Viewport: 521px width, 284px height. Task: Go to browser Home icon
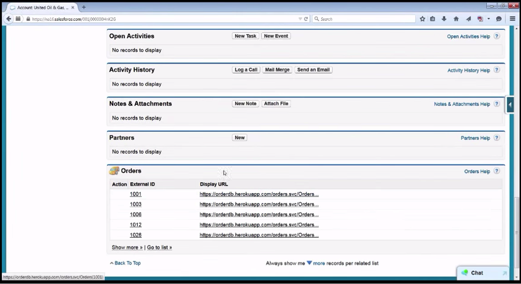click(456, 19)
